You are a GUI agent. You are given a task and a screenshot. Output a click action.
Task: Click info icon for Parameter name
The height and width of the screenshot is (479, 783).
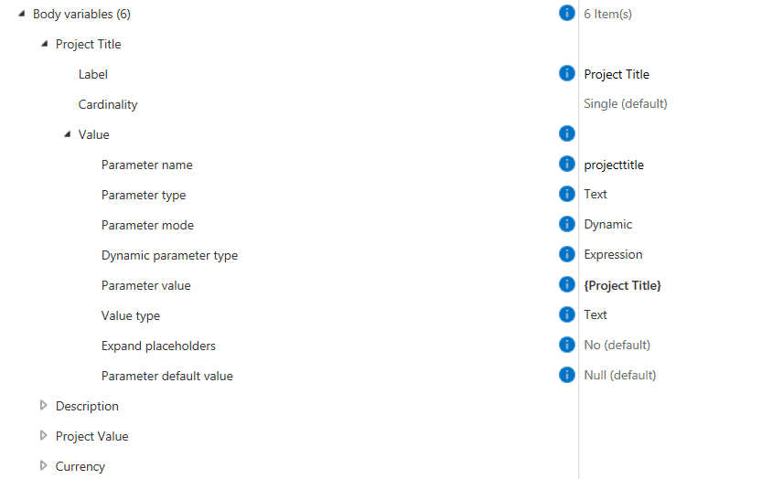coord(566,165)
